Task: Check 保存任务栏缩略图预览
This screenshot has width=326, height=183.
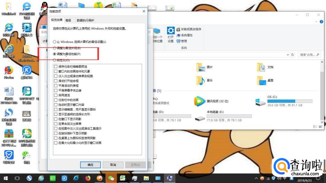Action: pyautogui.click(x=56, y=67)
